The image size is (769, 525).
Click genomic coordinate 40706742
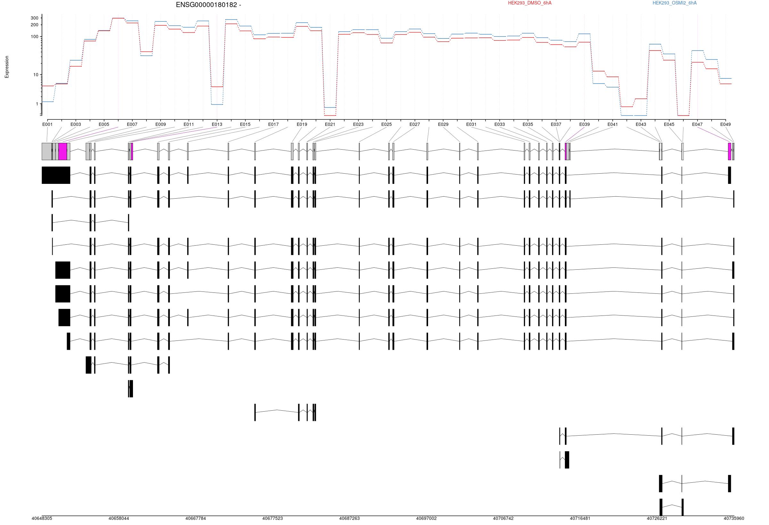coord(503,518)
